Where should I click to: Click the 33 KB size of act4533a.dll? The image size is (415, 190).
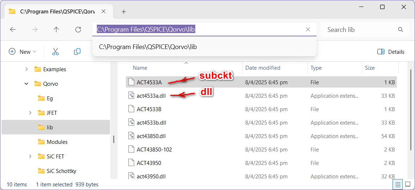coord(388,96)
